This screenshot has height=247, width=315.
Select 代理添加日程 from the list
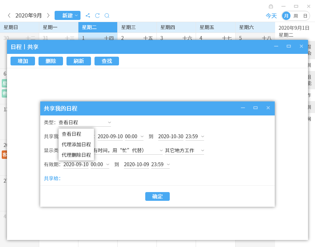[76, 144]
